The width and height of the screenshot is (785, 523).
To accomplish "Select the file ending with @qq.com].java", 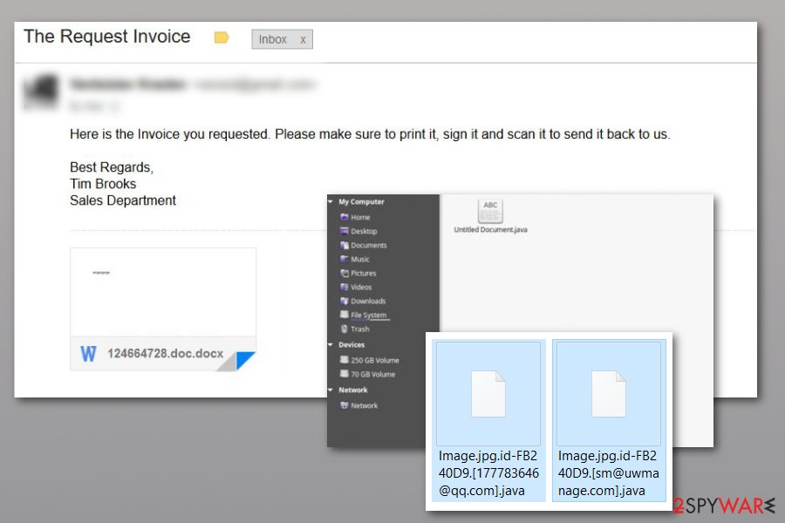I will 488,420.
